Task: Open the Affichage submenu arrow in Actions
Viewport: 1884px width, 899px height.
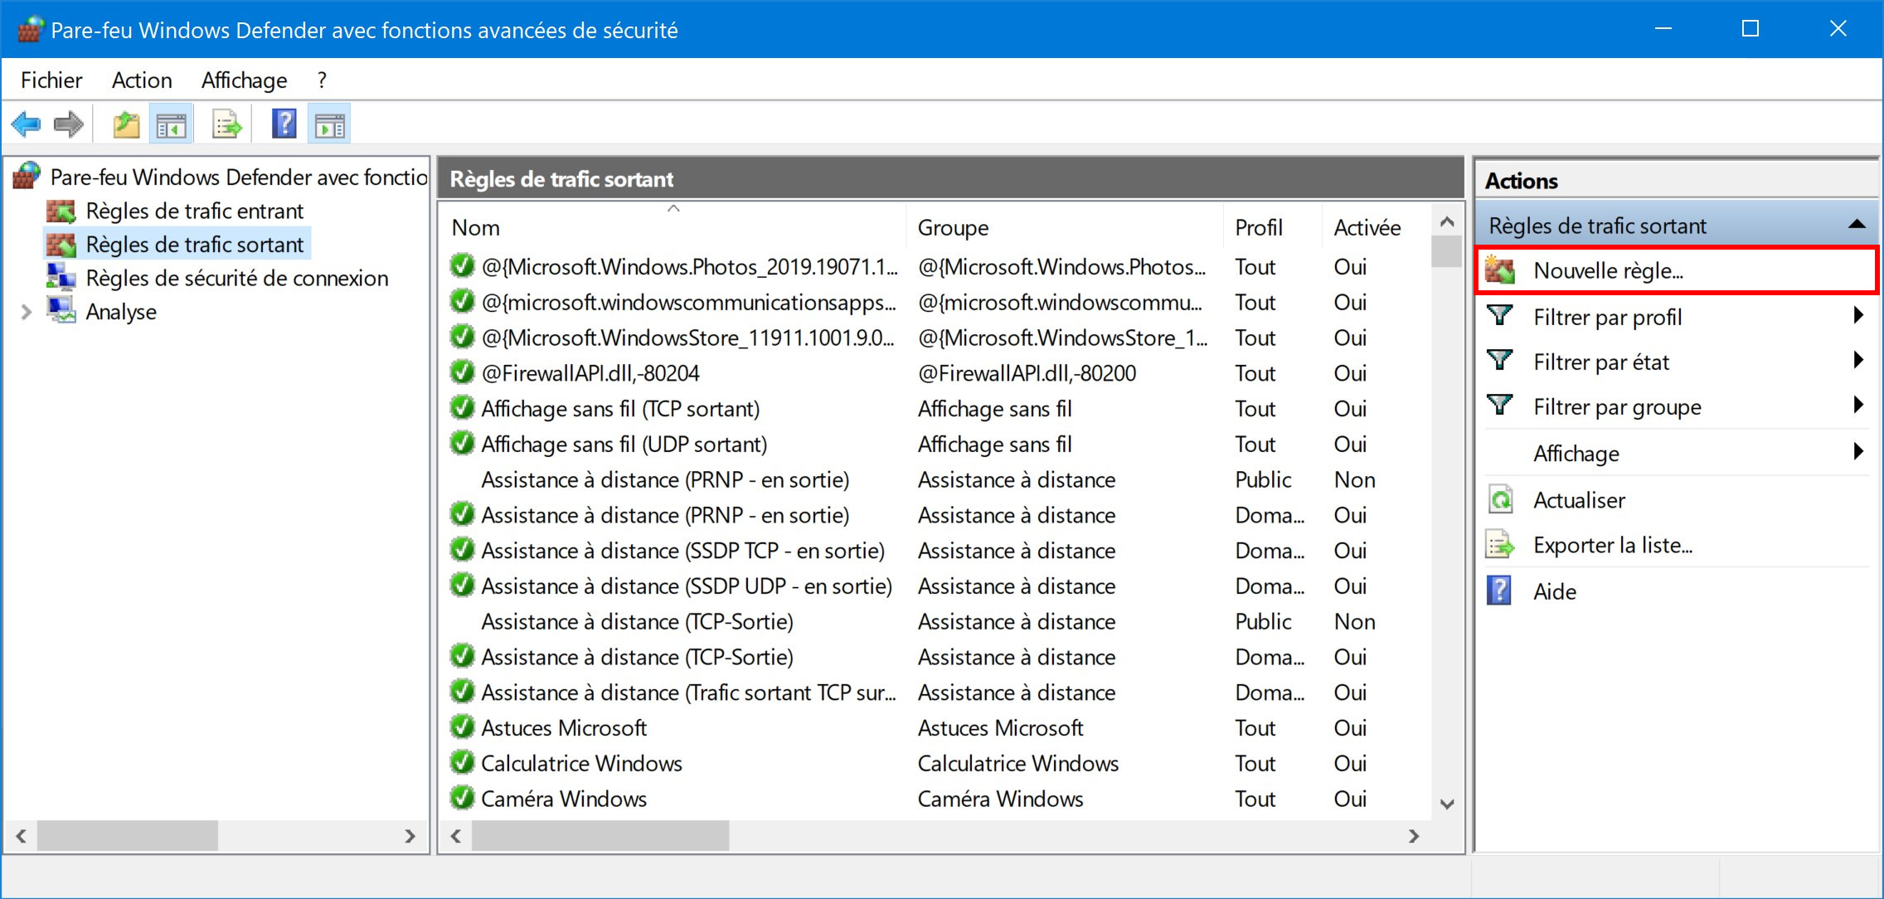Action: coord(1858,452)
